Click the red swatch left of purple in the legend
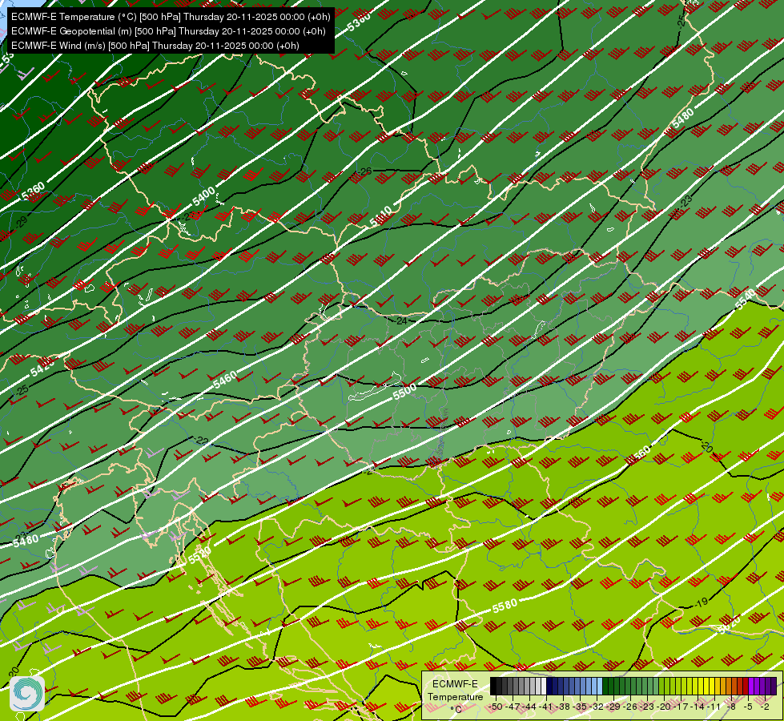 746,686
